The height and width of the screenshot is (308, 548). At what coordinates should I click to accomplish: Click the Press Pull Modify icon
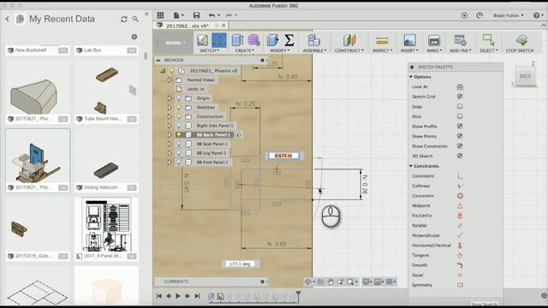tap(272, 40)
